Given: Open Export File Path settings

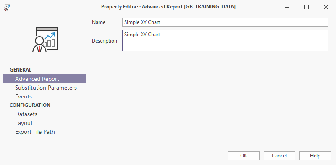Looking at the screenshot, I should (x=35, y=132).
